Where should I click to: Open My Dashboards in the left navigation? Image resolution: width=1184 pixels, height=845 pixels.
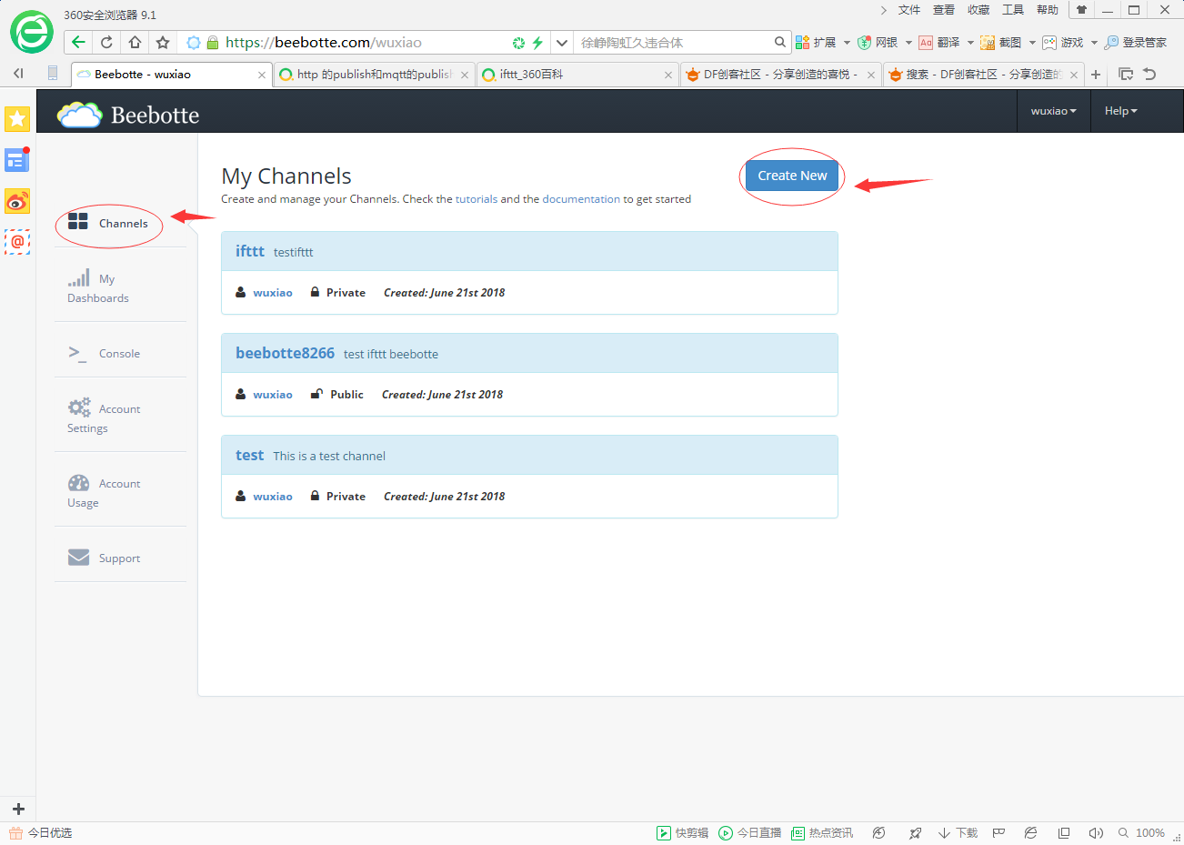point(97,288)
